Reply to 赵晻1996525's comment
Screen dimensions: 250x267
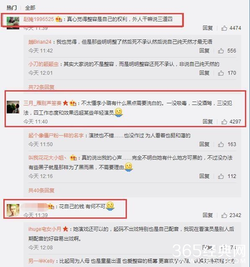tap(208, 28)
